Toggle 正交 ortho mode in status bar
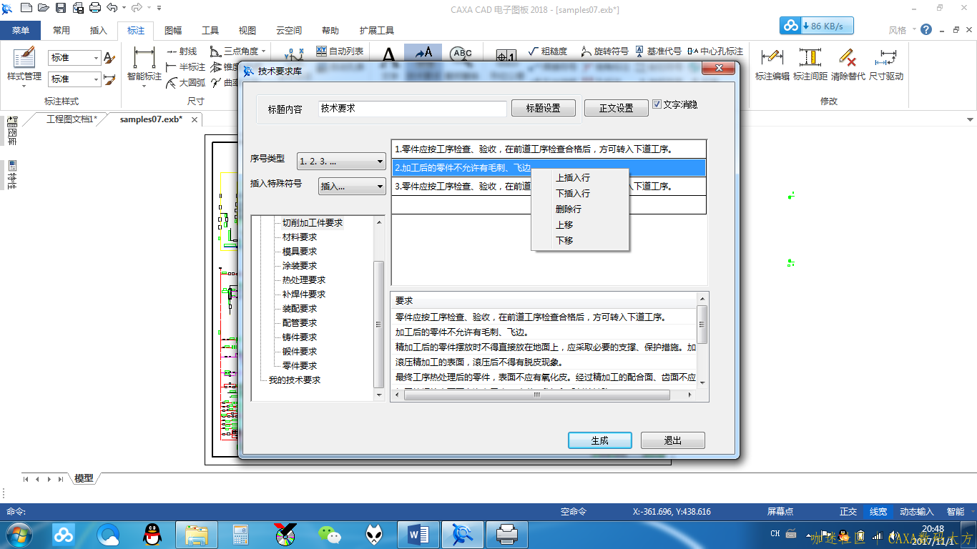 point(848,512)
